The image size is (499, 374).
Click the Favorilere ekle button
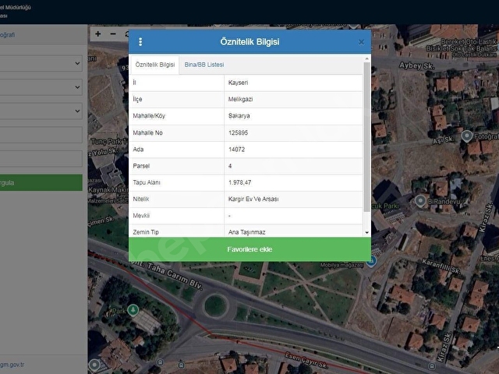[x=249, y=249]
